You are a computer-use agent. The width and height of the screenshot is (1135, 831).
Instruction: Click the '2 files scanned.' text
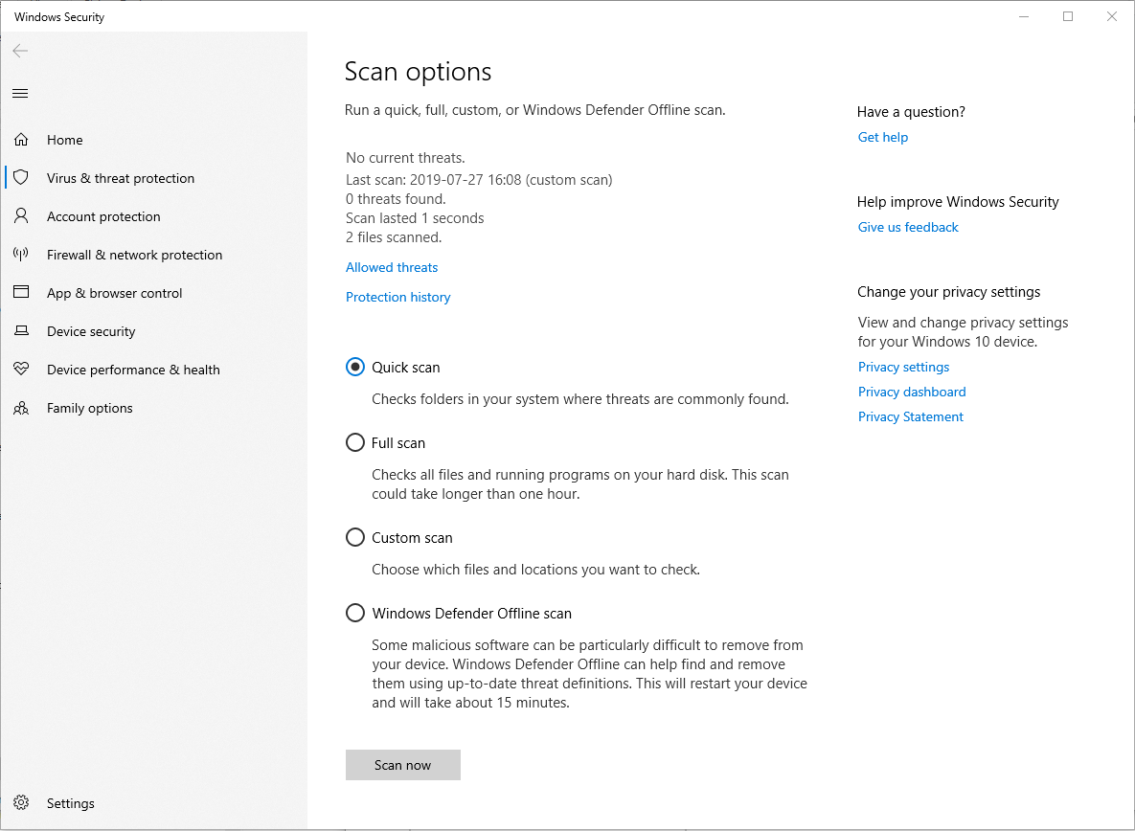(394, 237)
